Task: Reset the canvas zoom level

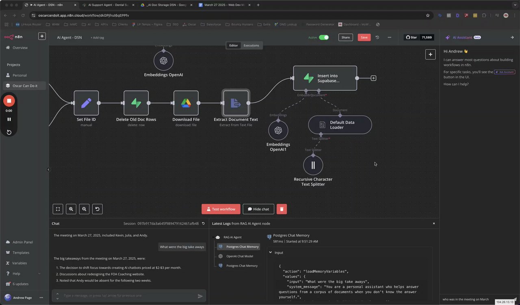Action: pyautogui.click(x=97, y=209)
